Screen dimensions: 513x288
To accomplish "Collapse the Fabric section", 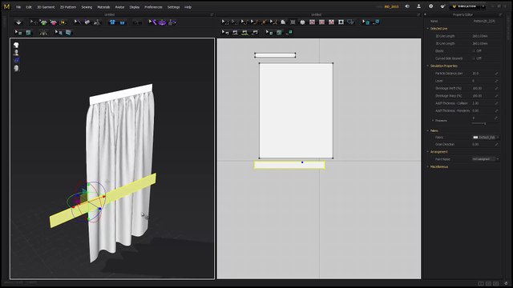I will (x=427, y=130).
